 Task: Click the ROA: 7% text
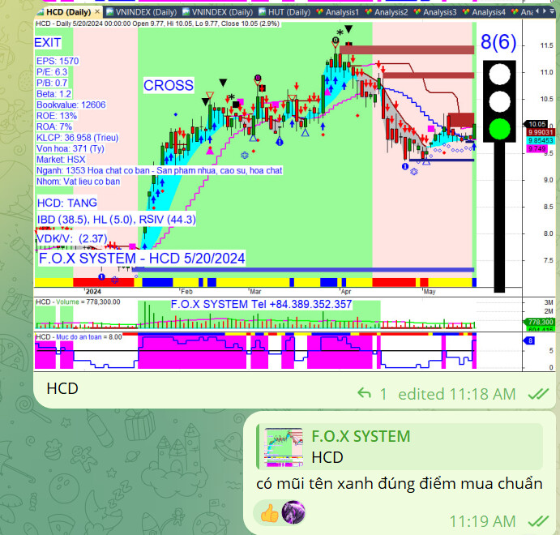pyautogui.click(x=54, y=126)
